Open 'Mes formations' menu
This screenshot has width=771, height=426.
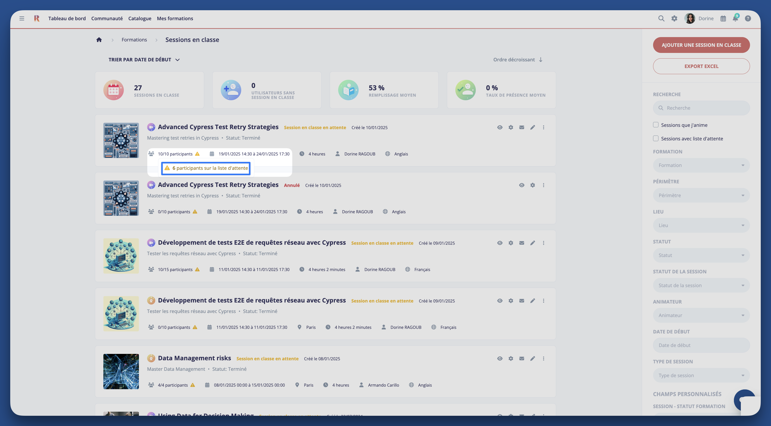[x=175, y=19]
